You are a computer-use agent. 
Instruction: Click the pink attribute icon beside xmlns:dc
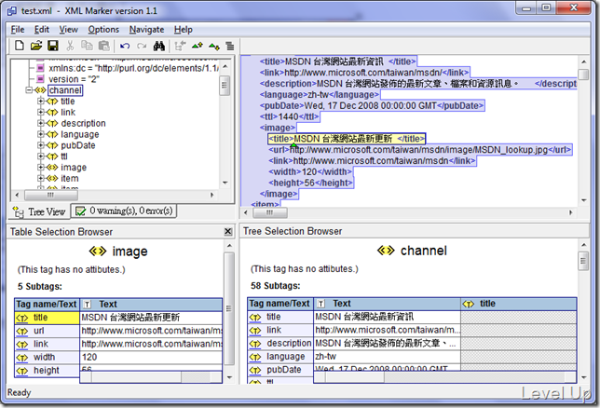click(x=41, y=68)
